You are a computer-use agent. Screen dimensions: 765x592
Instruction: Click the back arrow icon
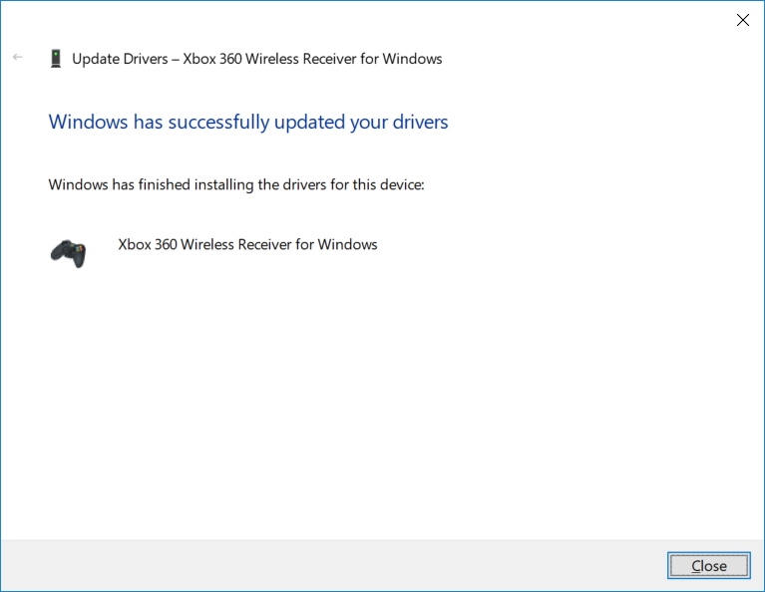click(x=18, y=58)
